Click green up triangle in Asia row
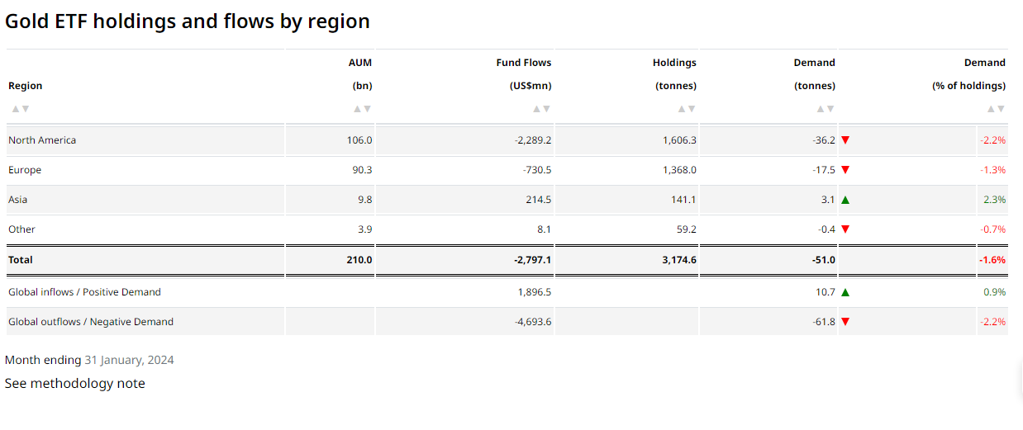 click(x=845, y=200)
